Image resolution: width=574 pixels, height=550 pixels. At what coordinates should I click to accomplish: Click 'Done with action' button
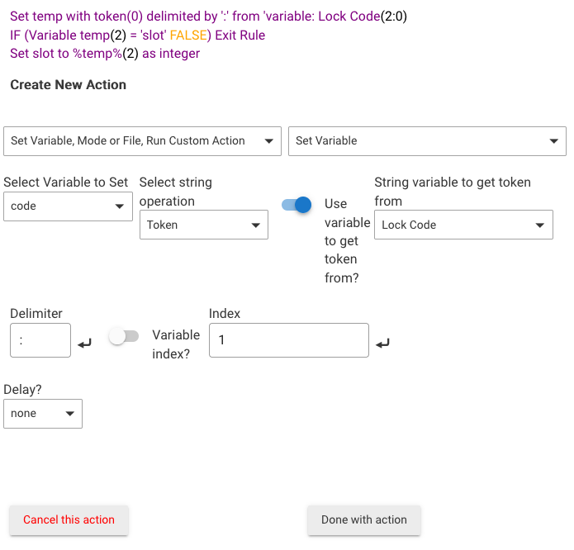pos(364,520)
